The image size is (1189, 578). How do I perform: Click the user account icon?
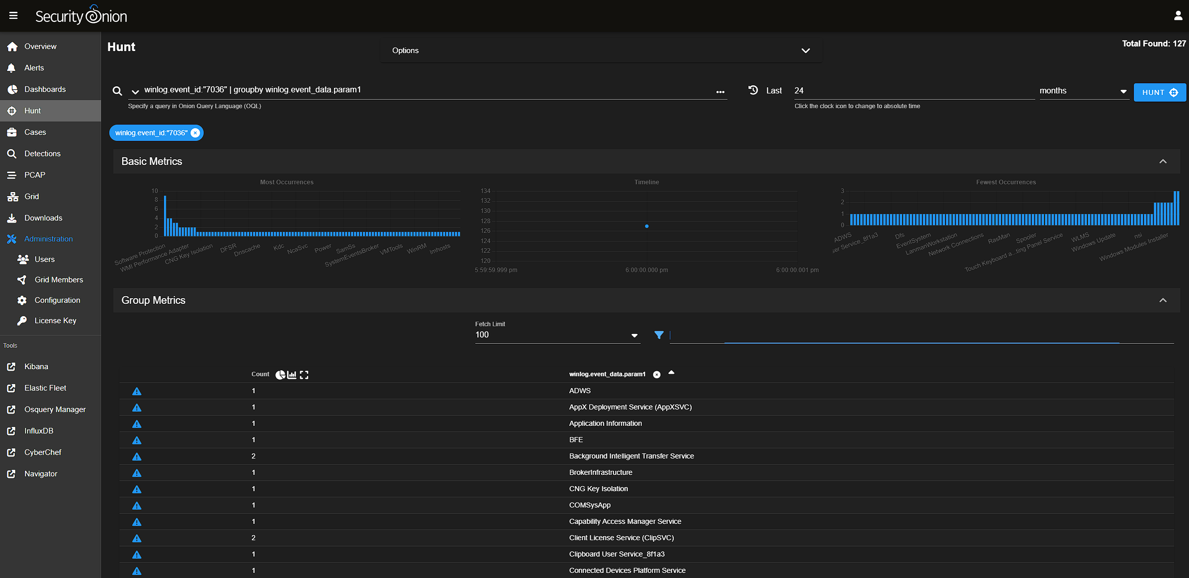(x=1178, y=16)
